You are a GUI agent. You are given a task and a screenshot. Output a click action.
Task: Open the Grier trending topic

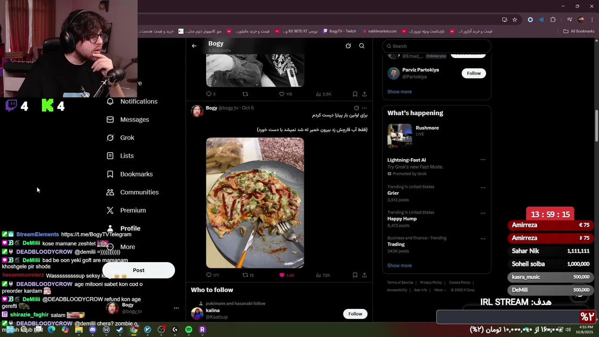[393, 193]
